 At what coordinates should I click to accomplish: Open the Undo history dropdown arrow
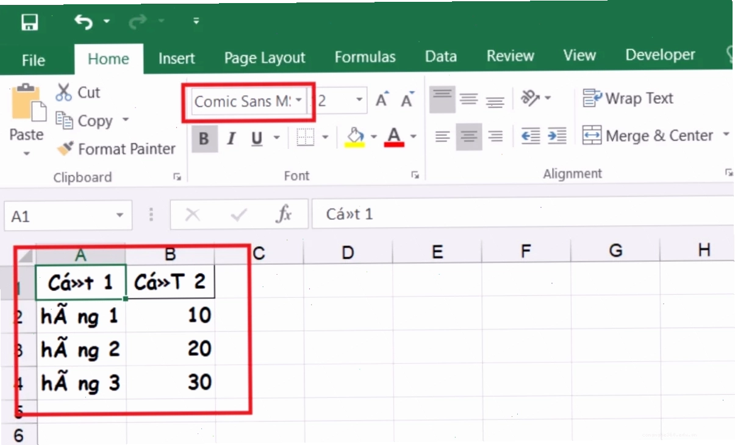[106, 22]
